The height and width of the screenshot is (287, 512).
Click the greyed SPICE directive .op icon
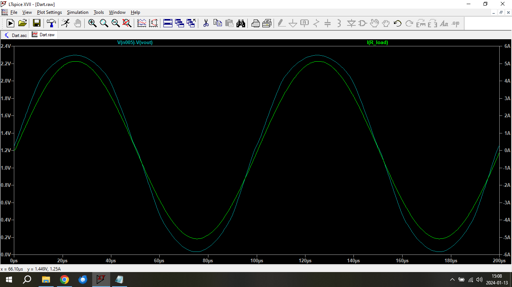[x=455, y=23]
